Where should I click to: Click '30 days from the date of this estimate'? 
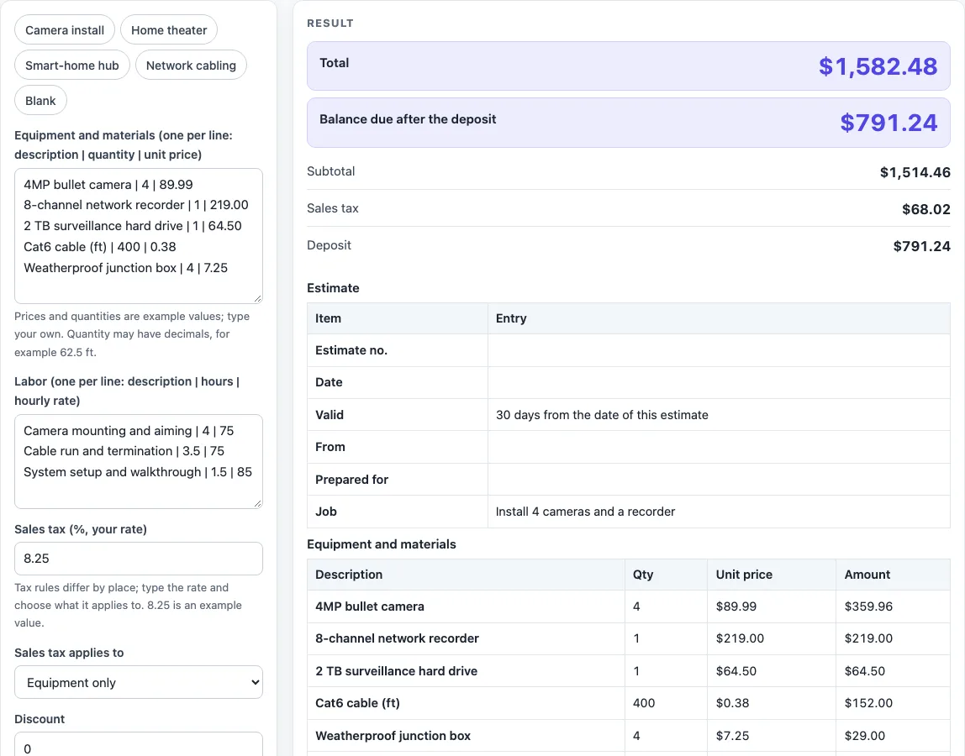602,415
